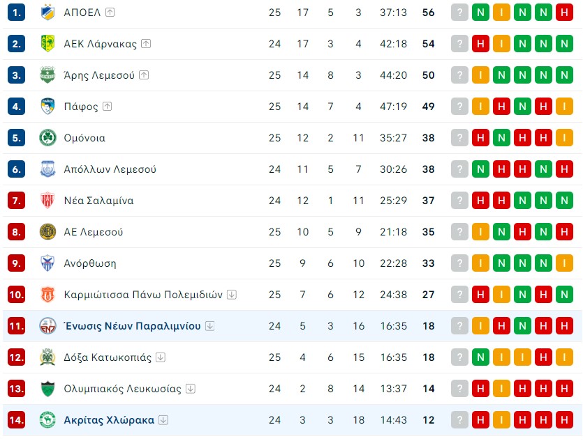
Task: Open the Απόλλων Λεμεσού team page
Action: [110, 169]
